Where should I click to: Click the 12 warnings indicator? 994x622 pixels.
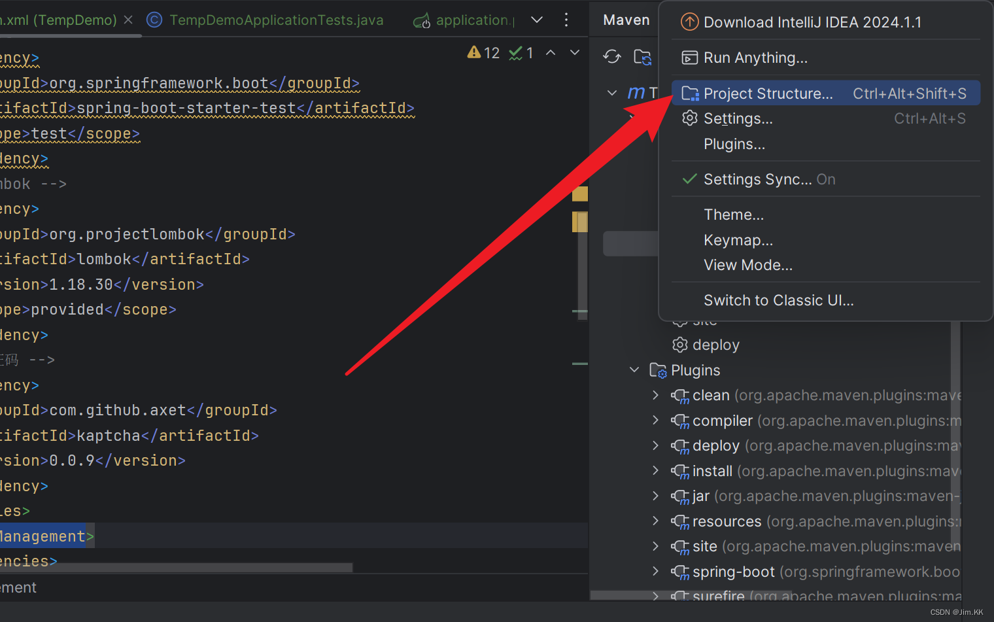[484, 53]
